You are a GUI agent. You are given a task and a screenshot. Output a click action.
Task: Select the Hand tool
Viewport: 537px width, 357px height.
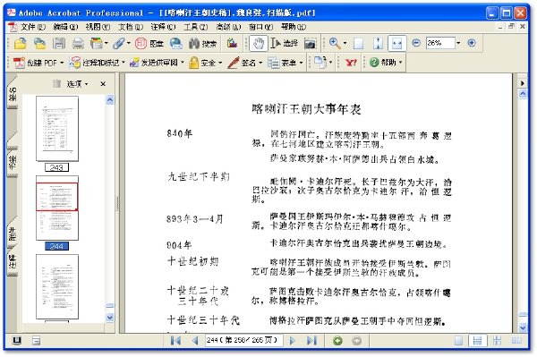[x=259, y=44]
